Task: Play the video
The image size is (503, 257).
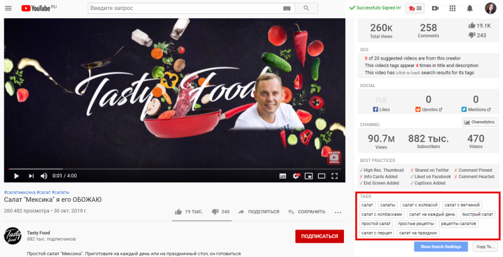Action: pos(16,176)
